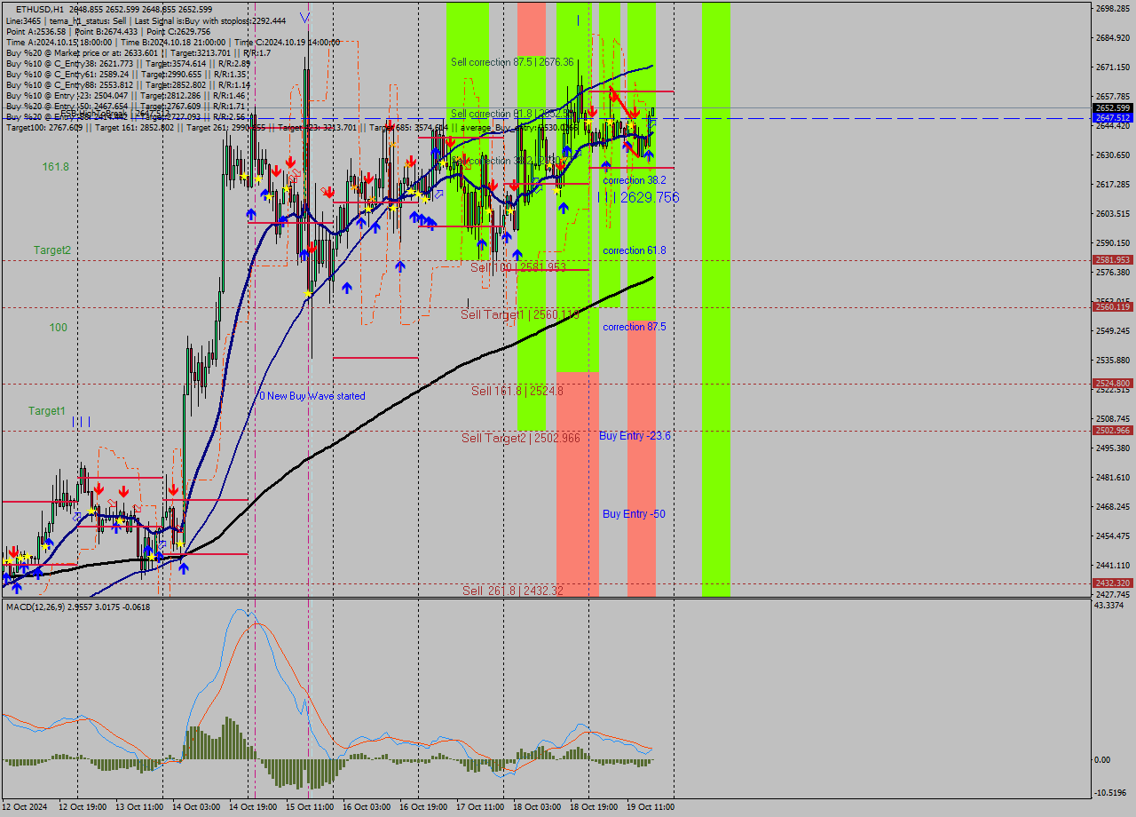Click the 'Buy %10 @ C_Entry88: 2553.812' line
This screenshot has width=1136, height=817.
tap(129, 84)
